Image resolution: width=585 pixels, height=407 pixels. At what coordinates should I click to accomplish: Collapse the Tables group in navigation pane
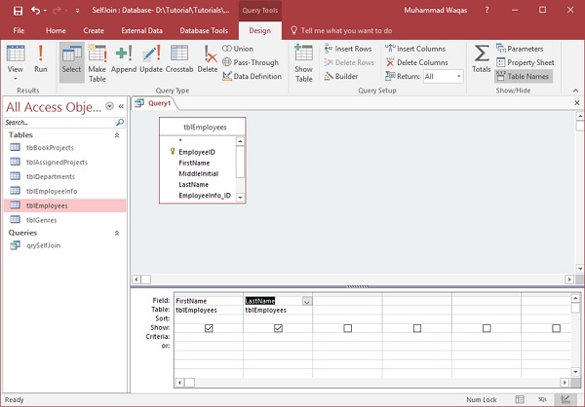118,135
